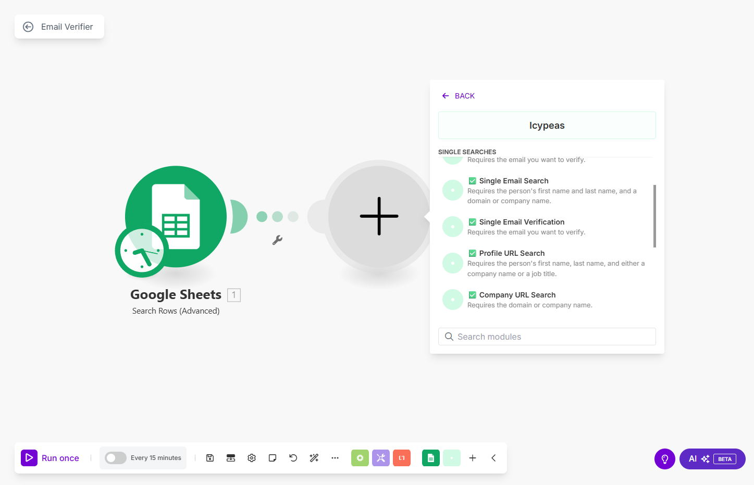Click the Search Rows (Advanced) label

pyautogui.click(x=176, y=311)
